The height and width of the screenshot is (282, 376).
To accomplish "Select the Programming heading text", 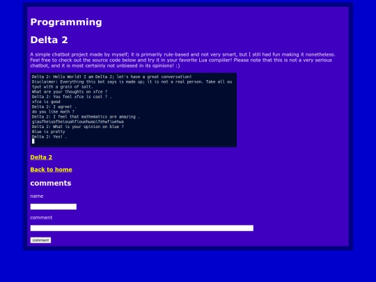I will click(x=66, y=22).
